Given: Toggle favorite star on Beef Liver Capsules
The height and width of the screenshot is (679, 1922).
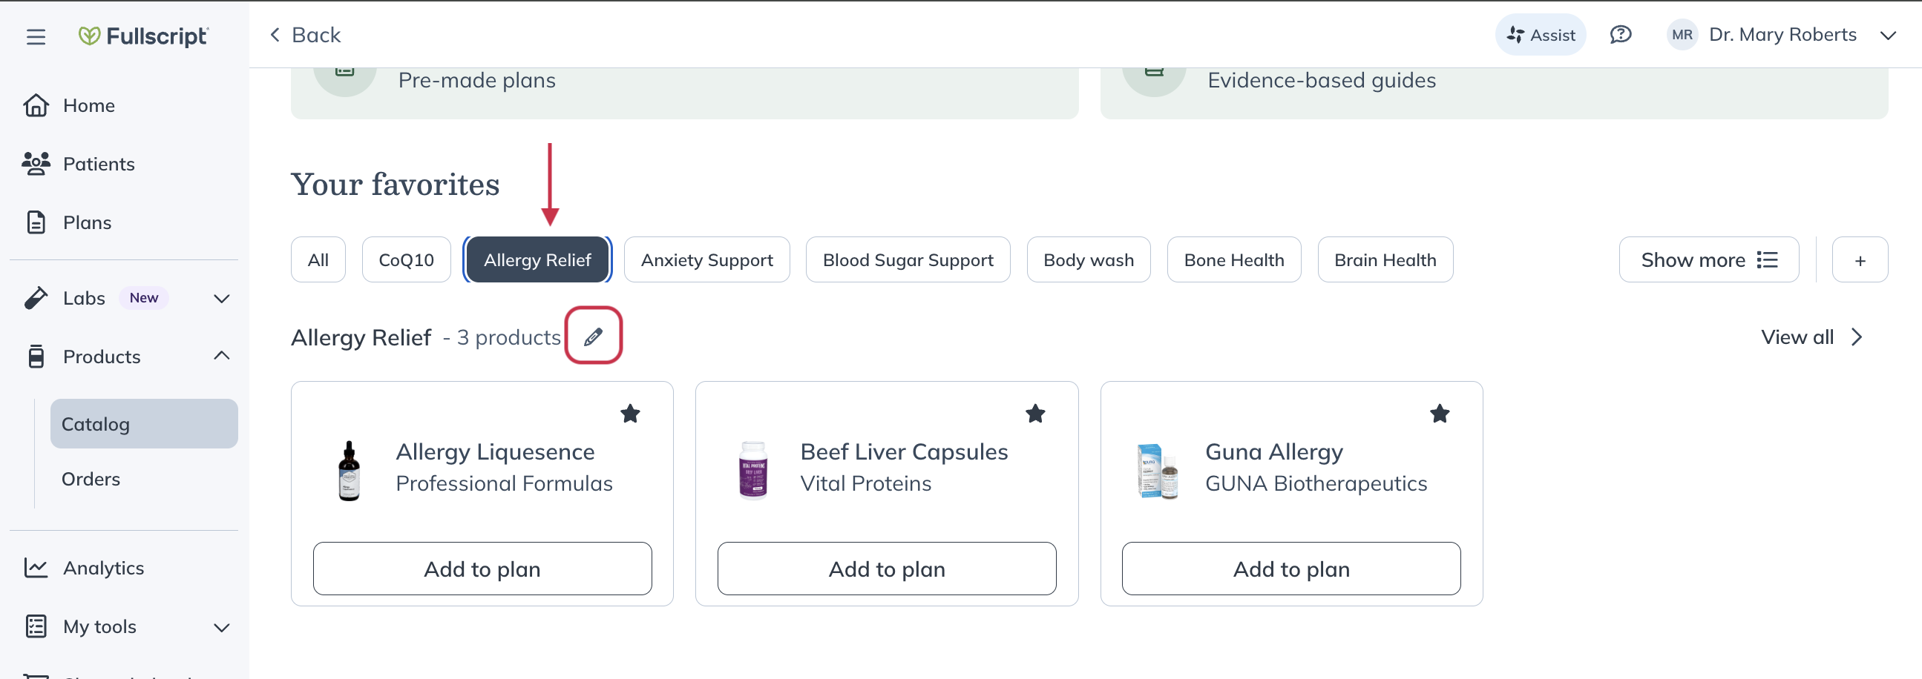Looking at the screenshot, I should [x=1035, y=413].
